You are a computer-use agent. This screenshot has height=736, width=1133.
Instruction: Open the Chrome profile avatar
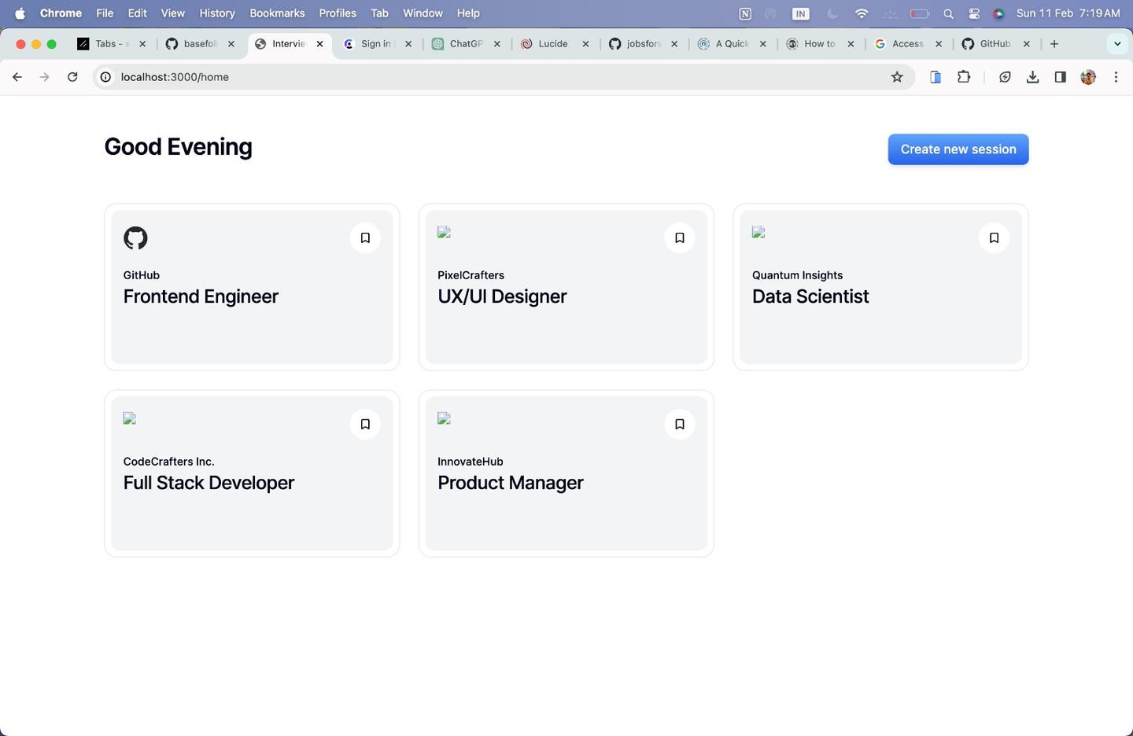coord(1088,77)
